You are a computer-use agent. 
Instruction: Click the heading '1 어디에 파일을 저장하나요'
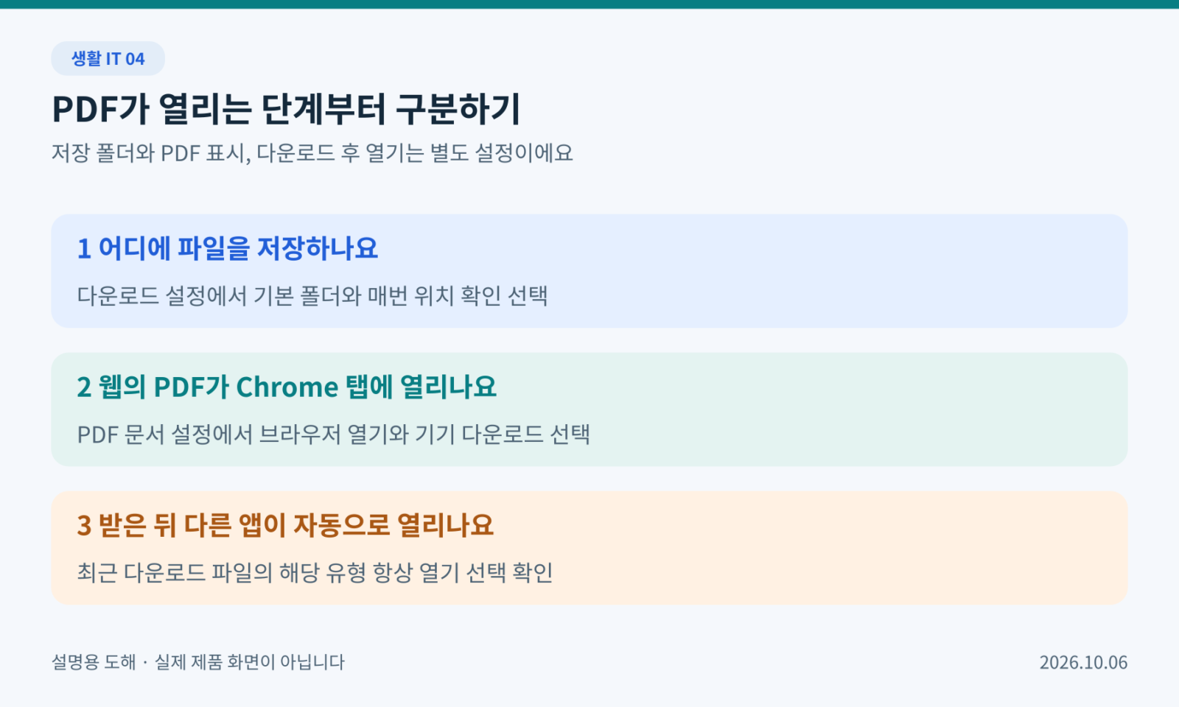click(228, 248)
